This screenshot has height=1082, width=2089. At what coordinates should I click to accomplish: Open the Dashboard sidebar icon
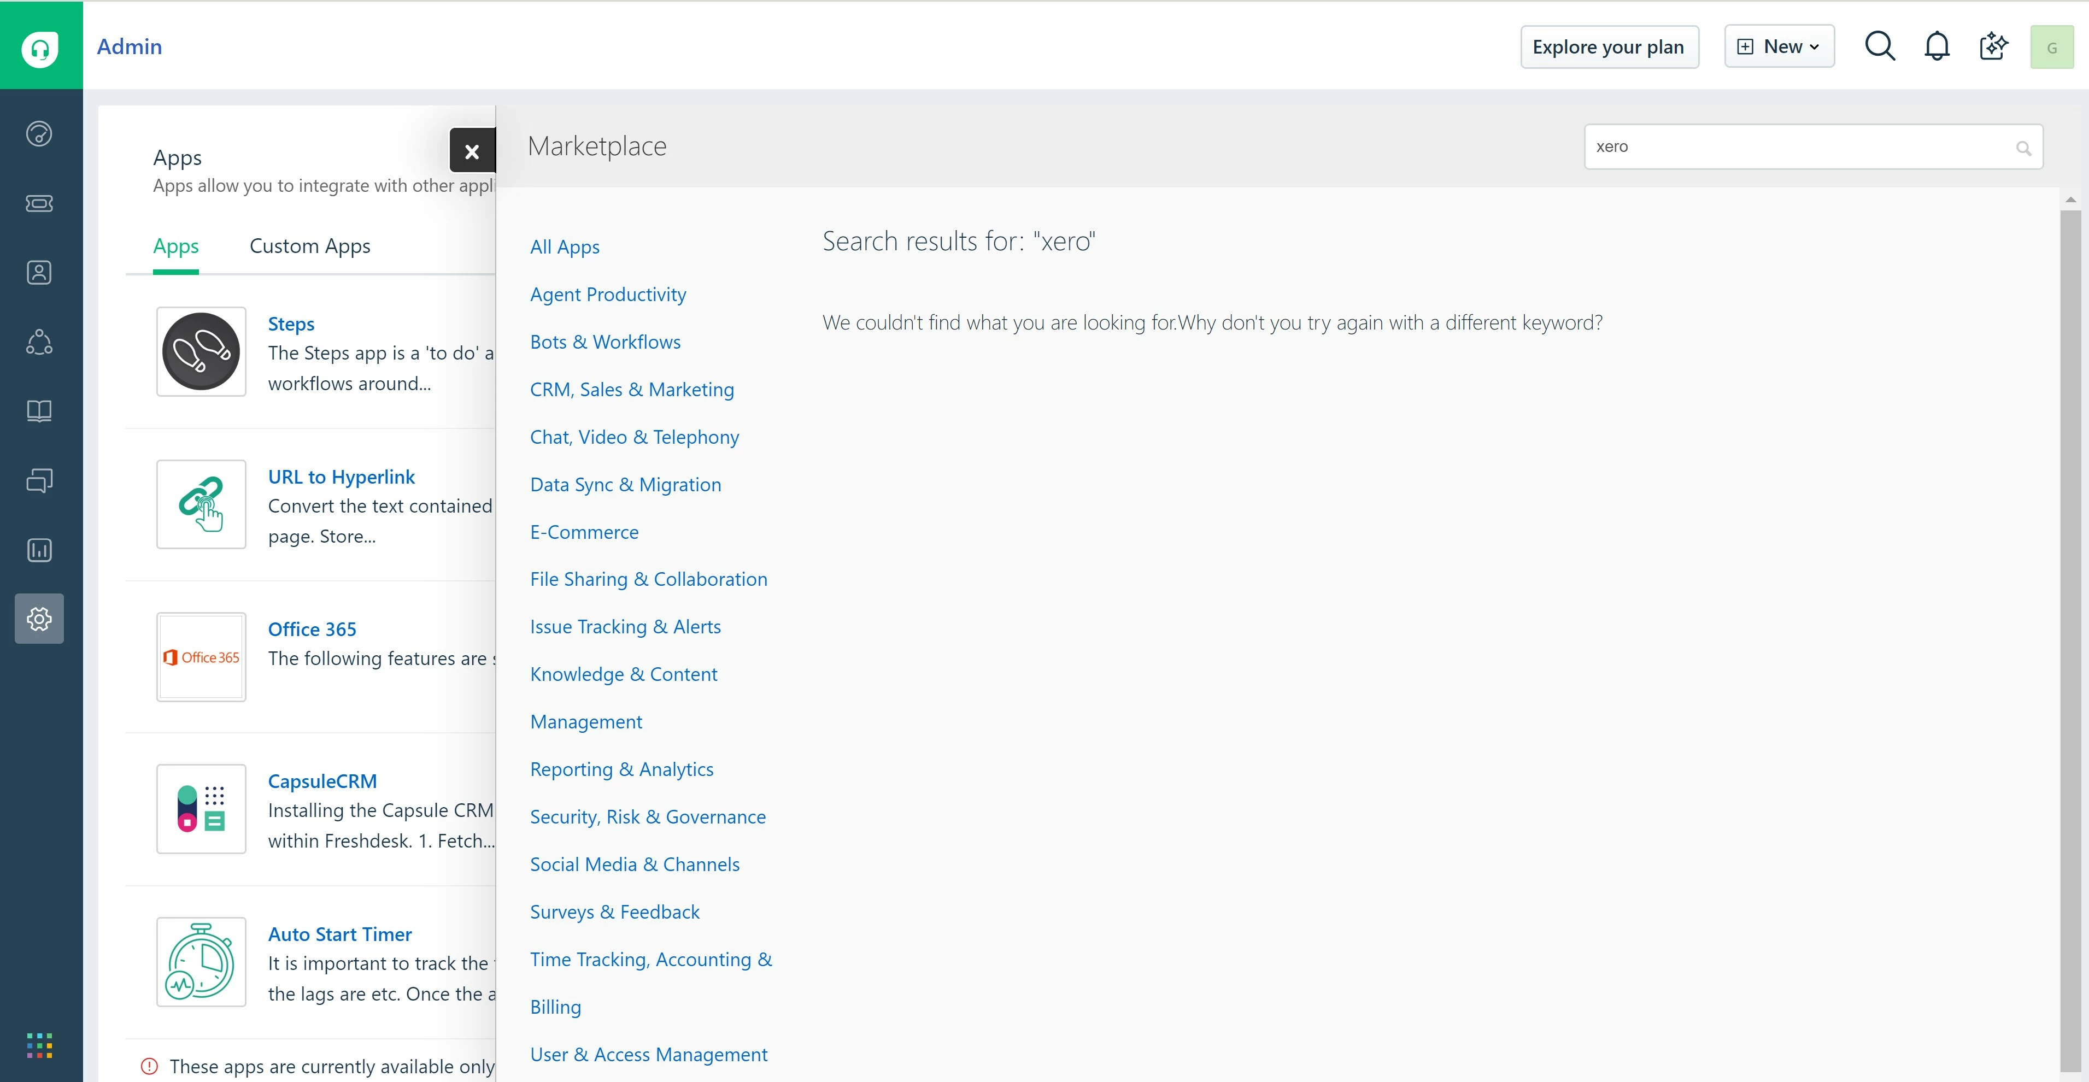[x=39, y=134]
